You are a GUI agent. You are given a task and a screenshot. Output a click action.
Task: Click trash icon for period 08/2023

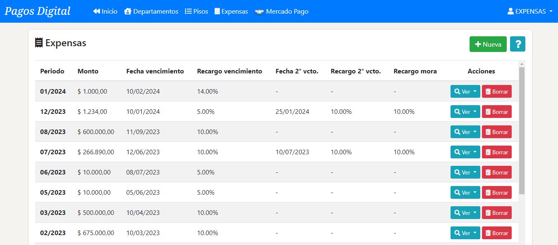[488, 132]
